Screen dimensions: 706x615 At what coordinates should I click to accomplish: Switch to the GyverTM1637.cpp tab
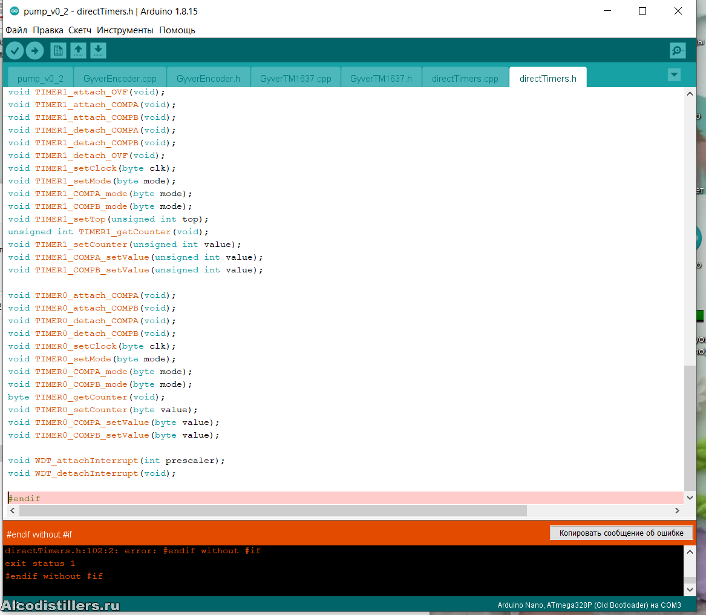295,79
